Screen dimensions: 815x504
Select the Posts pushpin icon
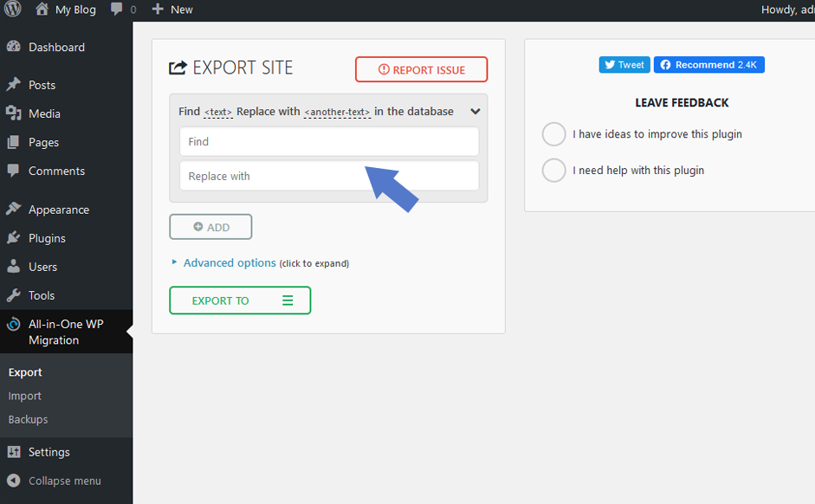pyautogui.click(x=14, y=84)
